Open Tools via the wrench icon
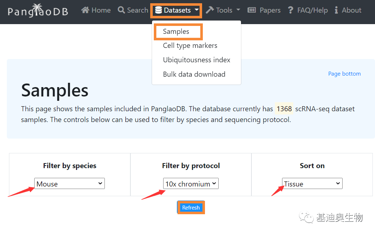375x234 pixels. [210, 10]
